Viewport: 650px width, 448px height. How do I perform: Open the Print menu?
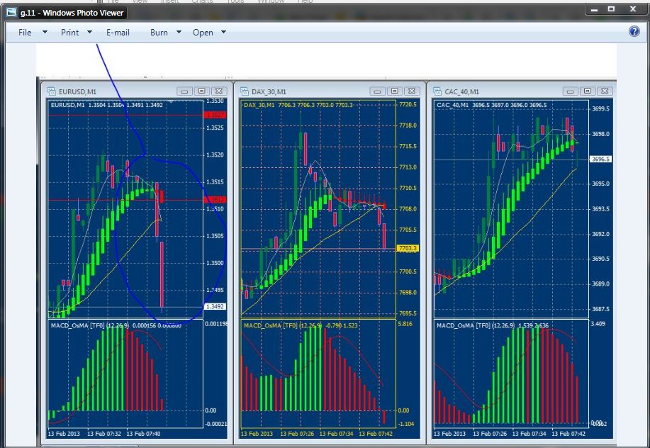tap(69, 33)
